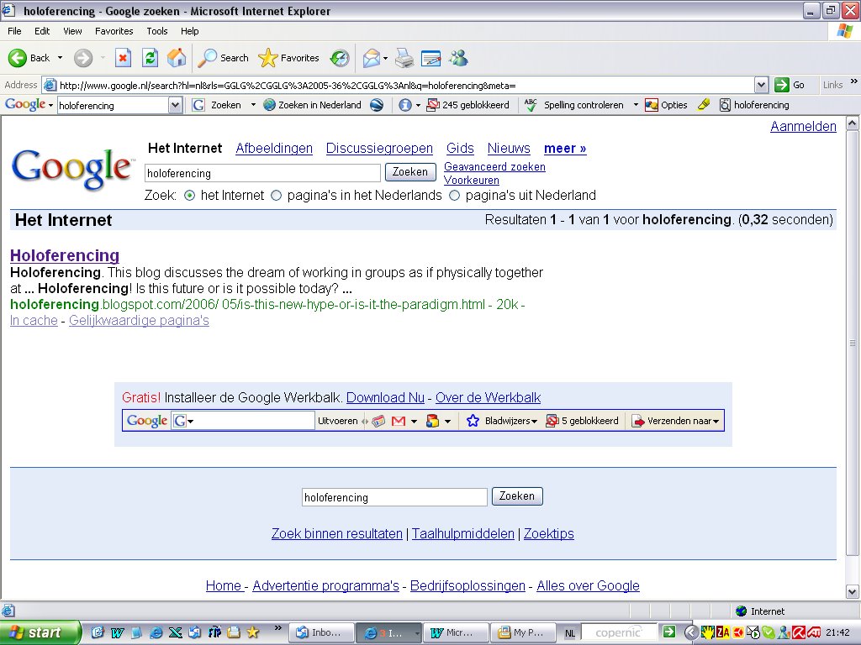The image size is (861, 645).
Task: Open the Favorites star in the IE toolbar
Action: coord(288,58)
